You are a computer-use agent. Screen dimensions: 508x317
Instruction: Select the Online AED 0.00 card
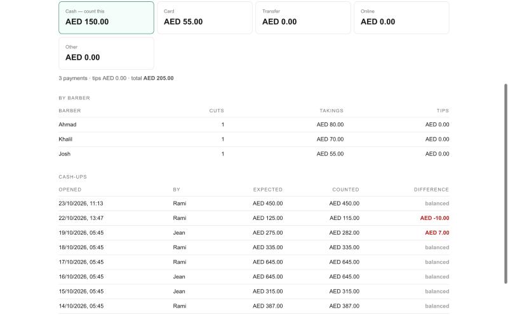coord(402,18)
